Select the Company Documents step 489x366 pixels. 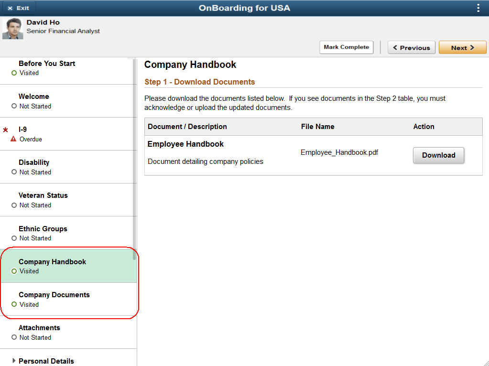tap(54, 295)
